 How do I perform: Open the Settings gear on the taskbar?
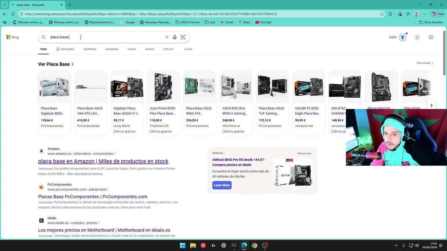tap(224, 245)
